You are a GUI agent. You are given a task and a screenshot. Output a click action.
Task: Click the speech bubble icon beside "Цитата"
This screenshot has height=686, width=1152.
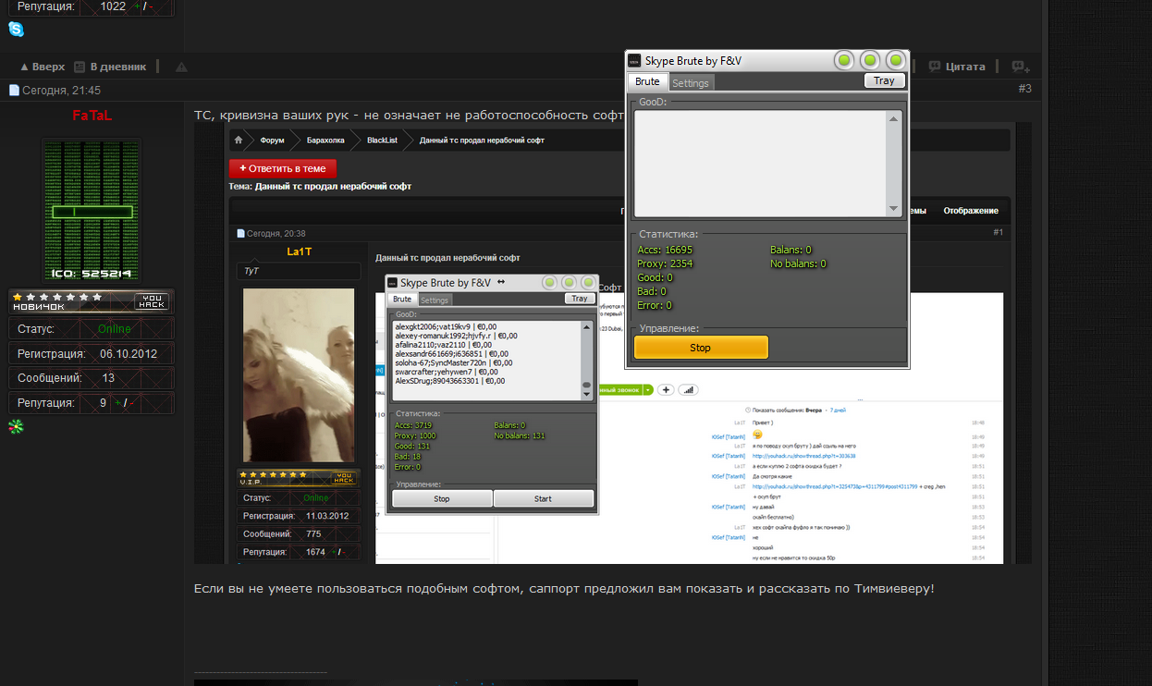tap(935, 67)
